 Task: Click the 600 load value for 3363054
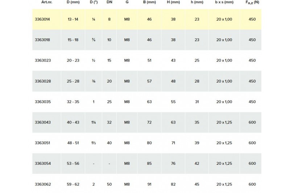[x=252, y=163]
